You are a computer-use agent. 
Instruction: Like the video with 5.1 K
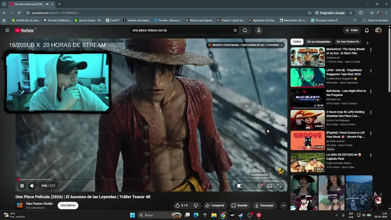tap(181, 205)
